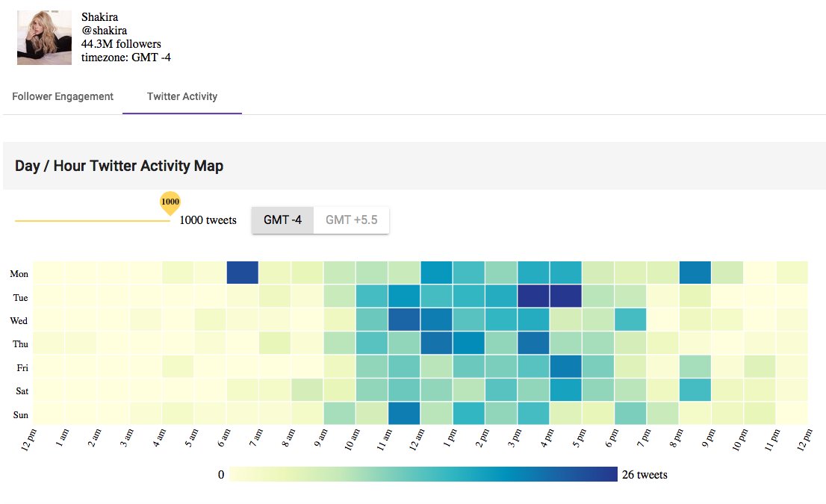This screenshot has height=504, width=826.
Task: Switch timezone to GMT +5.5
Action: coord(351,220)
